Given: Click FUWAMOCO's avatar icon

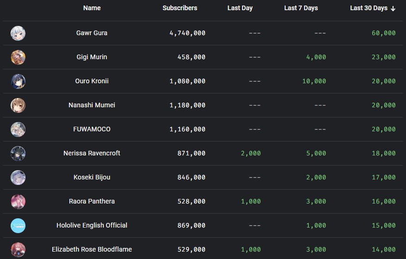Looking at the screenshot, I should pyautogui.click(x=18, y=129).
